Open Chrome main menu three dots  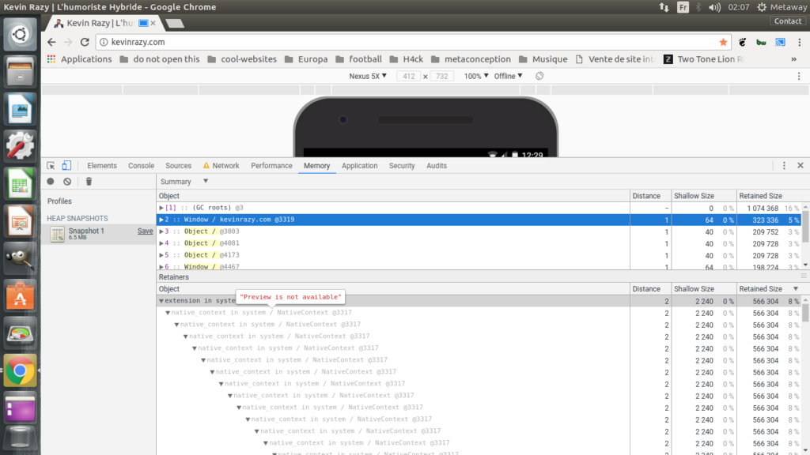pos(799,43)
